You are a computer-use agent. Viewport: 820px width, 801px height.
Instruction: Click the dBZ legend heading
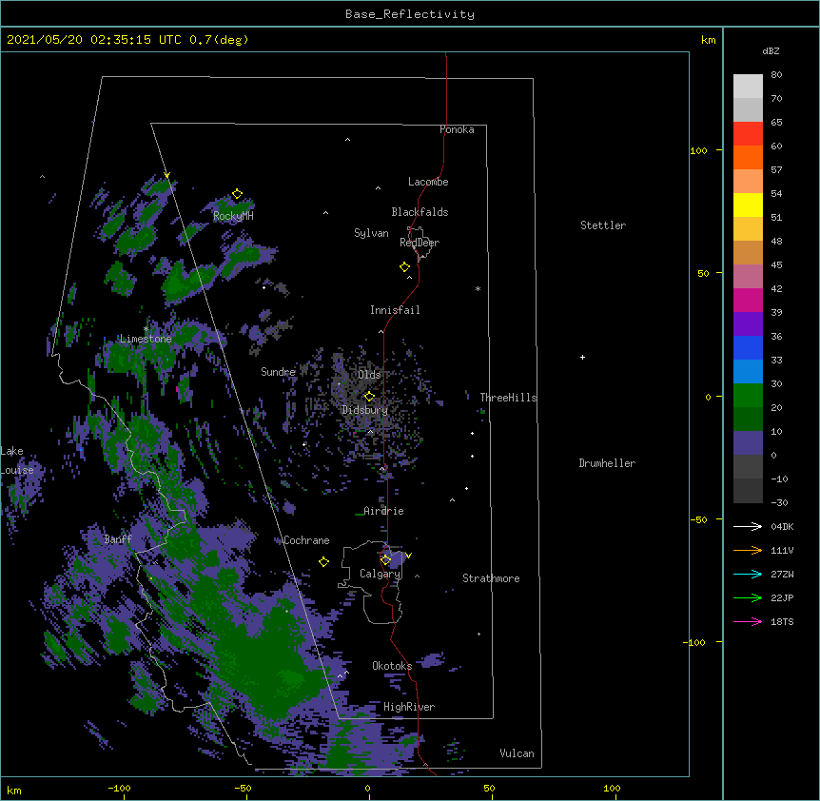(771, 50)
